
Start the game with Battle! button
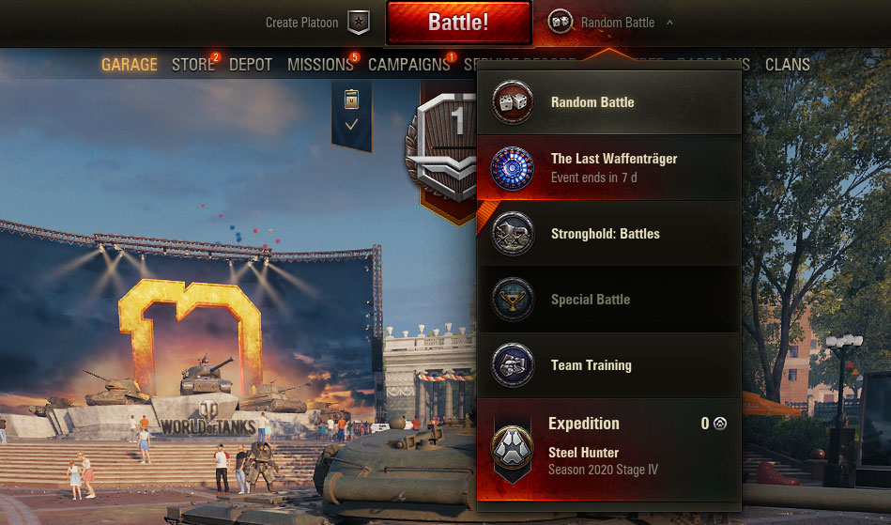click(458, 23)
